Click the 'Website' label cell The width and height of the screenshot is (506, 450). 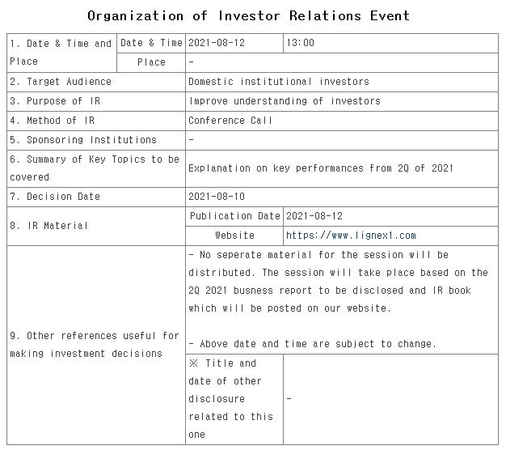(234, 236)
